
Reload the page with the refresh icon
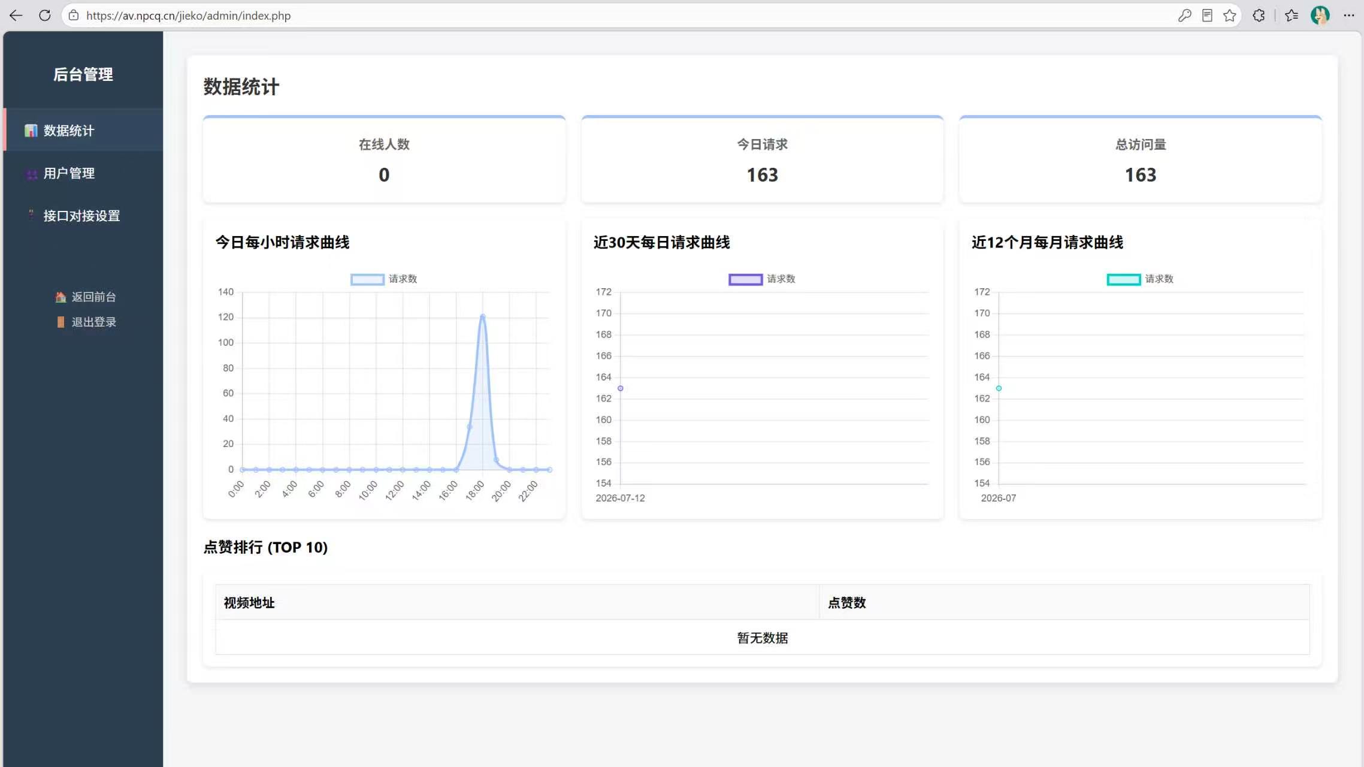pos(45,16)
